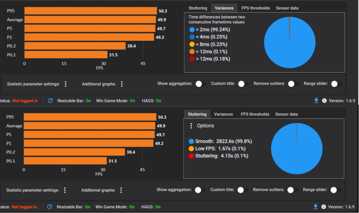The width and height of the screenshot is (359, 213).
Task: Open Sensor data tab in Variances-view window
Action: (287, 8)
